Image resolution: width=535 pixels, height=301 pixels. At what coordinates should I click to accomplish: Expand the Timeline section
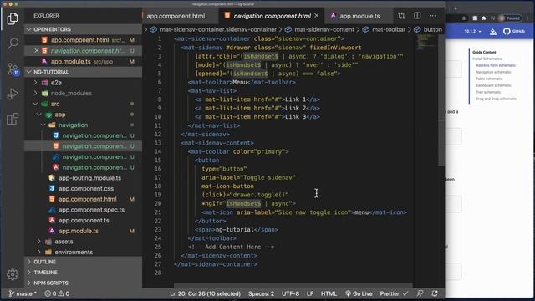coord(84,273)
